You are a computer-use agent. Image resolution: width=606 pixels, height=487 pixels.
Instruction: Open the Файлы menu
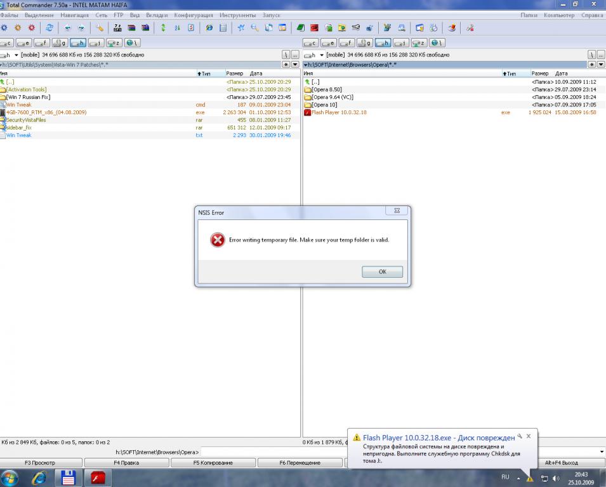pos(9,15)
